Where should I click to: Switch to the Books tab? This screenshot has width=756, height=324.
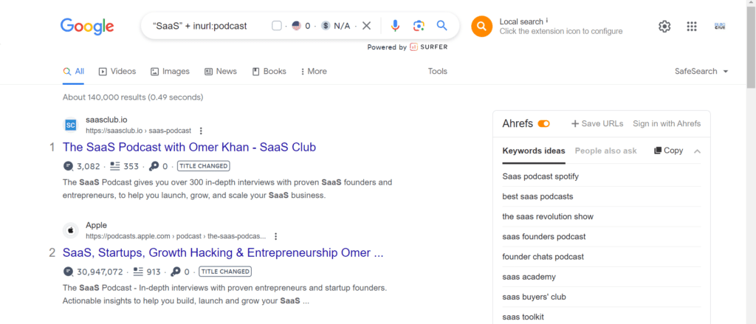coord(269,72)
